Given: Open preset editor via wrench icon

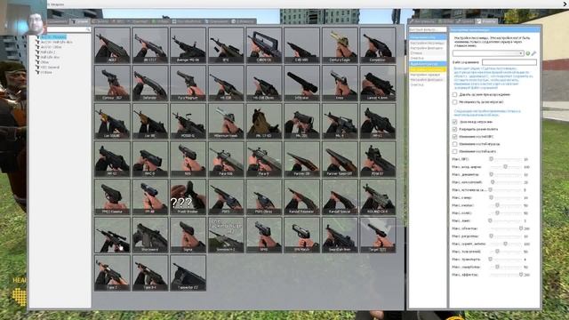Looking at the screenshot, I should click(533, 53).
